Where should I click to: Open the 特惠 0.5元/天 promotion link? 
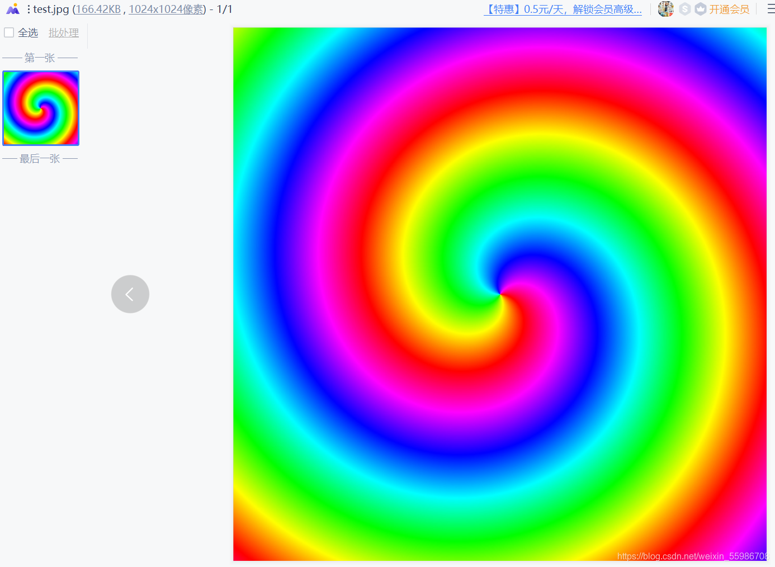[563, 9]
